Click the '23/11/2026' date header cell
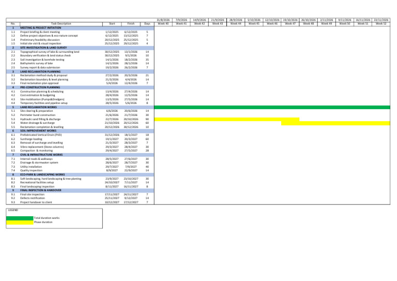The width and height of the screenshot is (397, 281). [x=381, y=20]
